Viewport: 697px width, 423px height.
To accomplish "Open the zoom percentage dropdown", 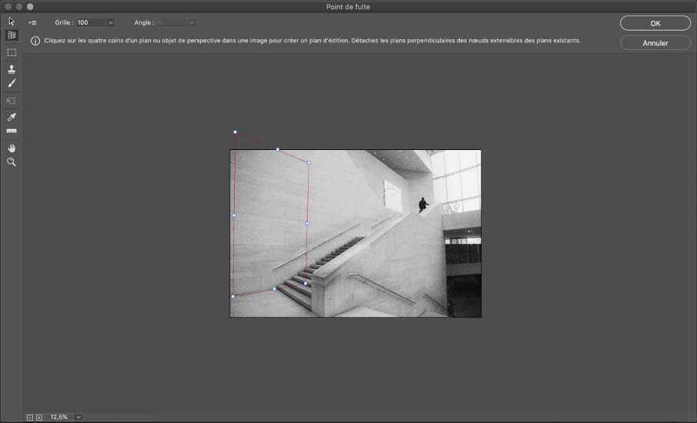I will tap(78, 417).
